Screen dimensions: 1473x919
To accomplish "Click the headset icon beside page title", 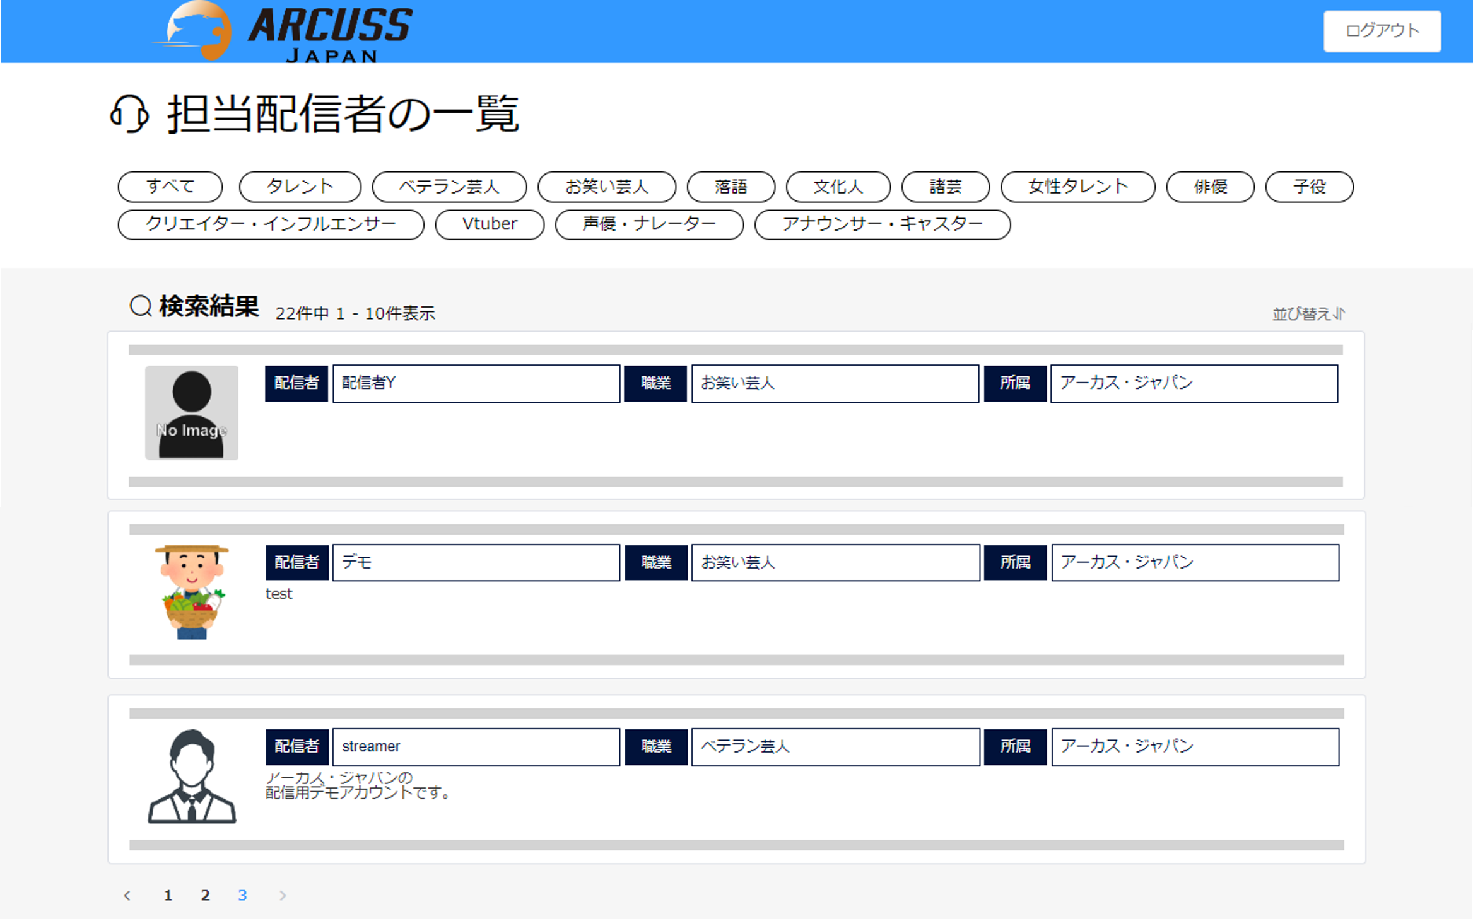I will [129, 114].
